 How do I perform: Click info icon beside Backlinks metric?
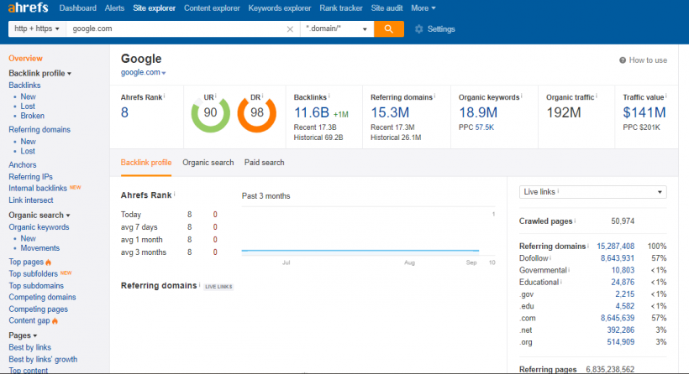pos(329,96)
